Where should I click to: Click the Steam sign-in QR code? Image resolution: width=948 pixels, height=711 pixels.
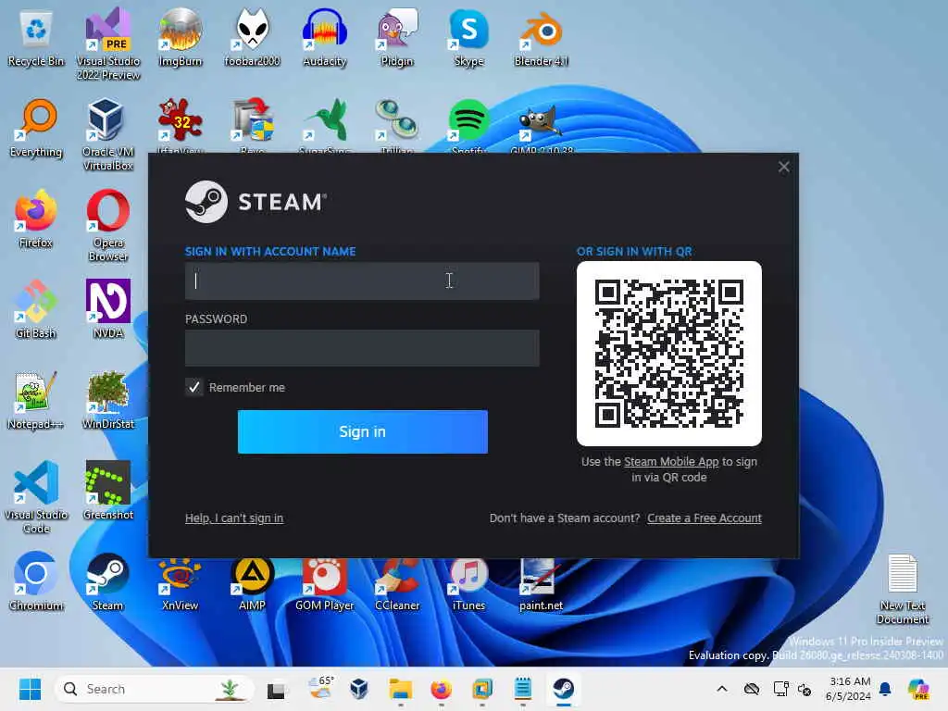pyautogui.click(x=669, y=354)
